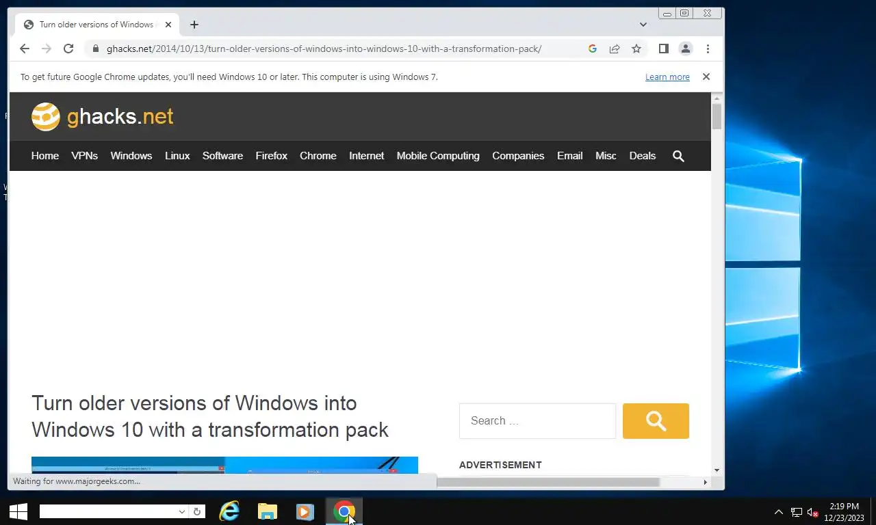Image resolution: width=876 pixels, height=525 pixels.
Task: Open the Chrome profile avatar
Action: [685, 49]
